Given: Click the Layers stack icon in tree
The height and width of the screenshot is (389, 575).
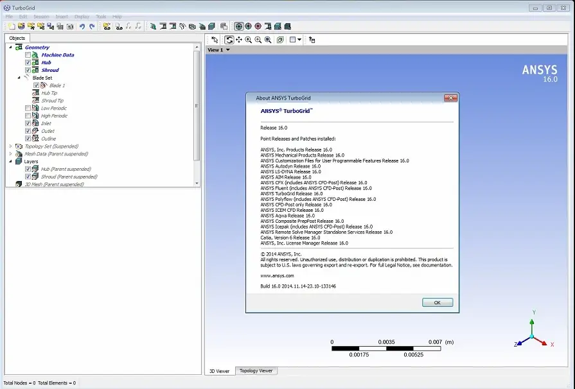Looking at the screenshot, I should point(19,161).
